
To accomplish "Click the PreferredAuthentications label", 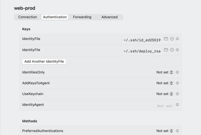I will [x=43, y=131].
